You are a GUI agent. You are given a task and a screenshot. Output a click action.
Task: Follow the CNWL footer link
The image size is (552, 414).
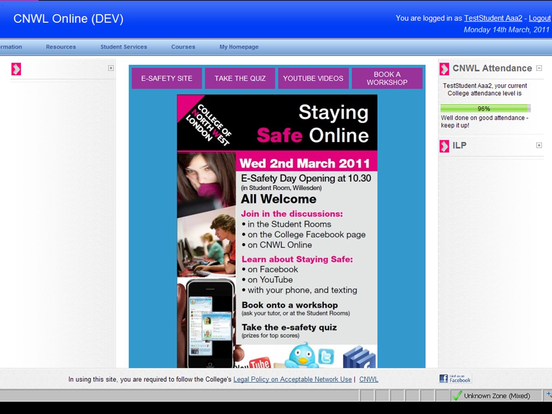369,379
